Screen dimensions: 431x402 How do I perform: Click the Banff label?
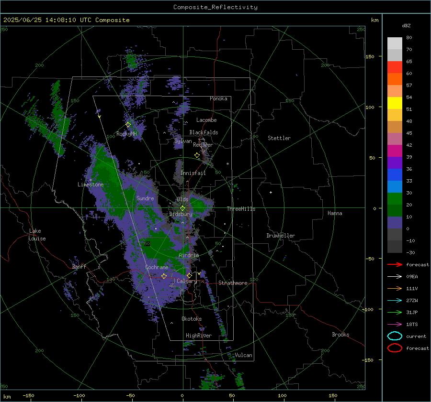pos(79,266)
